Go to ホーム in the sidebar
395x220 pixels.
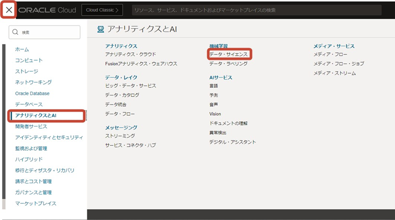(x=22, y=49)
